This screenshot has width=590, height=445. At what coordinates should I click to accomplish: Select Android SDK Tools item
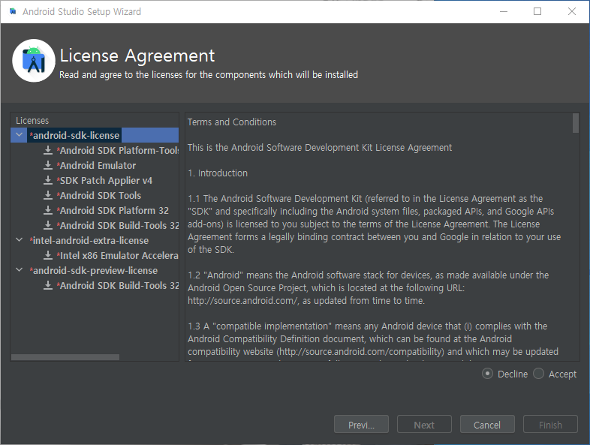(99, 196)
